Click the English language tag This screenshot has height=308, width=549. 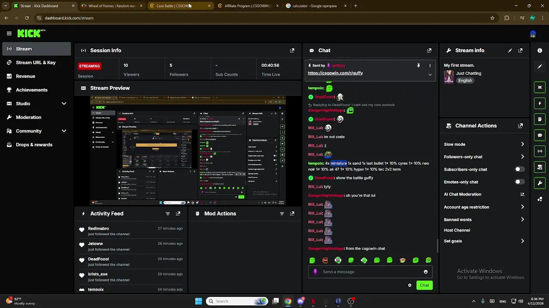[x=465, y=80]
